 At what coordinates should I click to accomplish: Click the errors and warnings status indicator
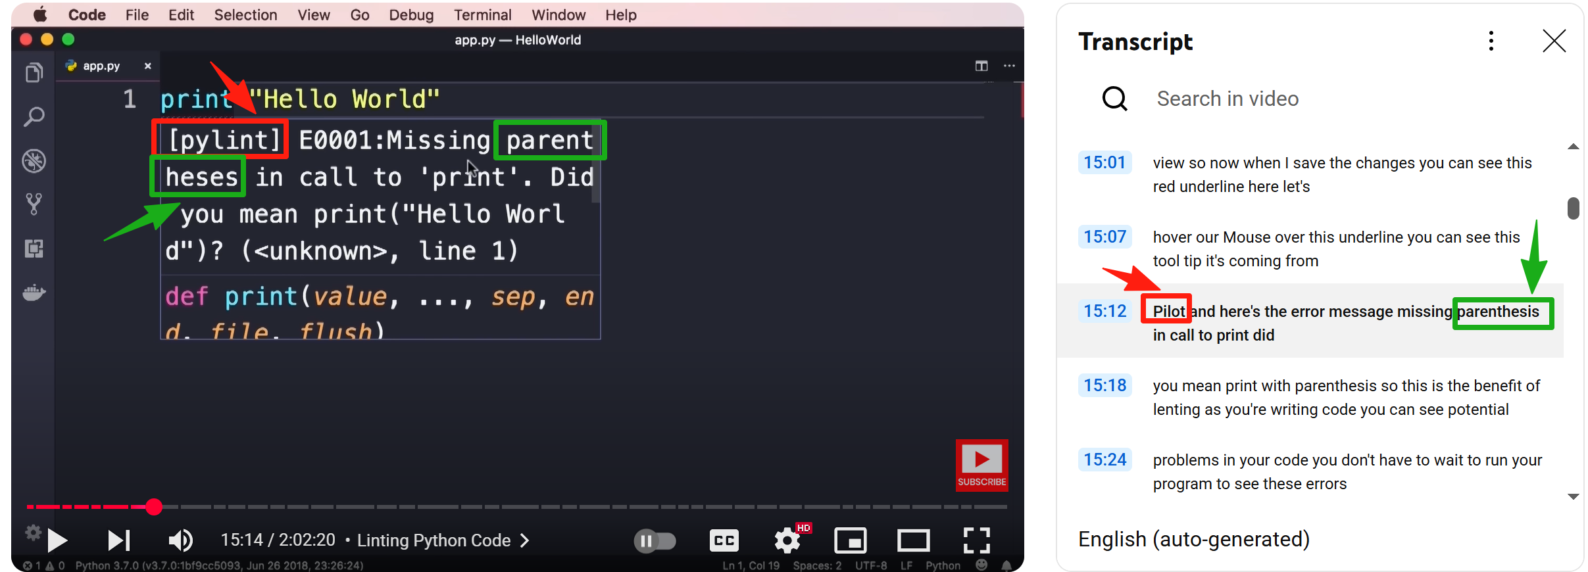44,565
